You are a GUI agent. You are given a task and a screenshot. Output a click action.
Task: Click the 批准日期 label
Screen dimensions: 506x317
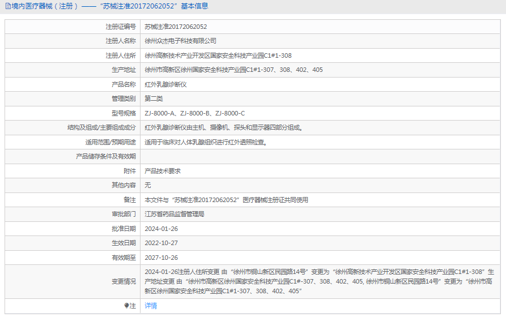(124, 229)
